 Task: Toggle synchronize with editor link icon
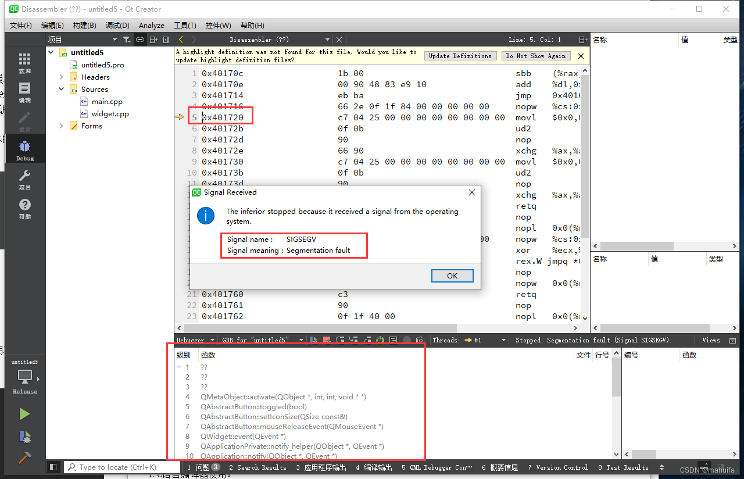point(139,40)
